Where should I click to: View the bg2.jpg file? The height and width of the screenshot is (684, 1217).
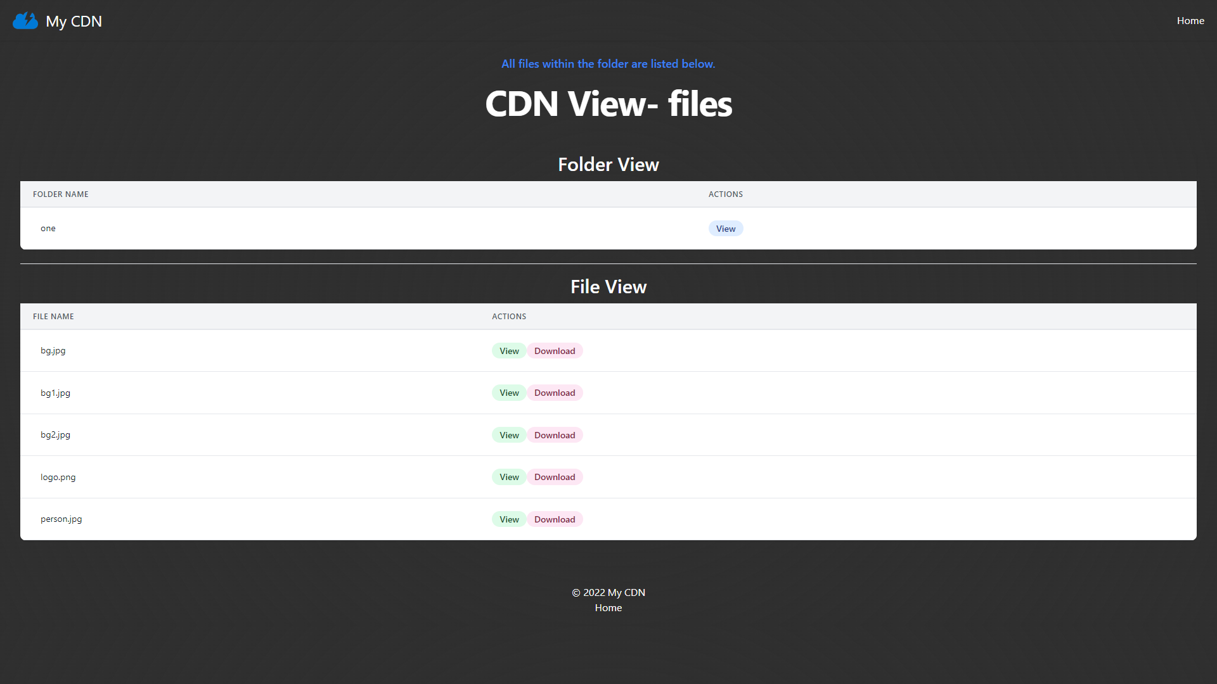tap(508, 435)
